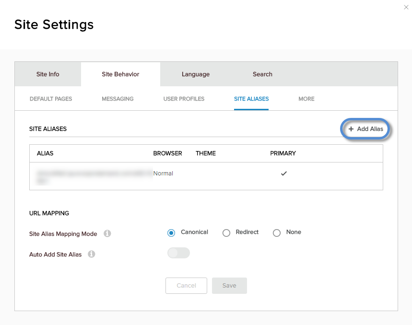
Task: Select the Redirect mapping mode
Action: click(226, 232)
